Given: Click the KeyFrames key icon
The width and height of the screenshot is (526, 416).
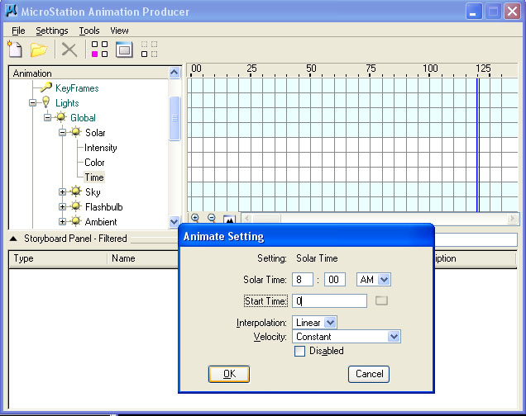Looking at the screenshot, I should (46, 87).
